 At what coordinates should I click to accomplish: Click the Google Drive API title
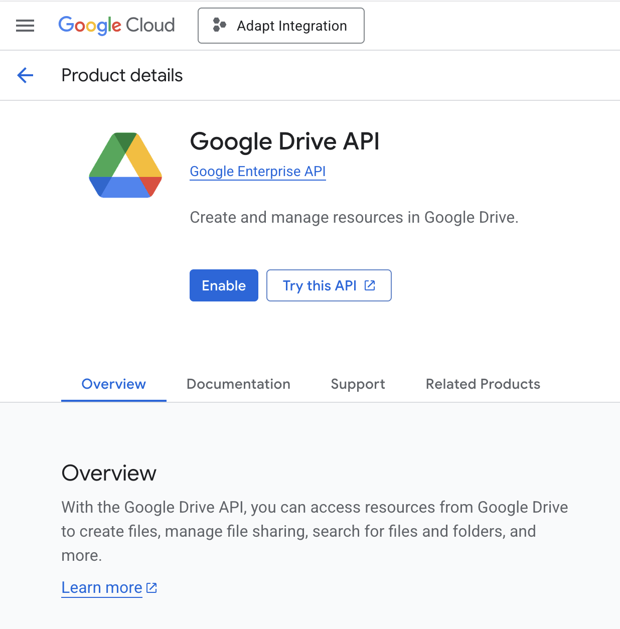[284, 141]
